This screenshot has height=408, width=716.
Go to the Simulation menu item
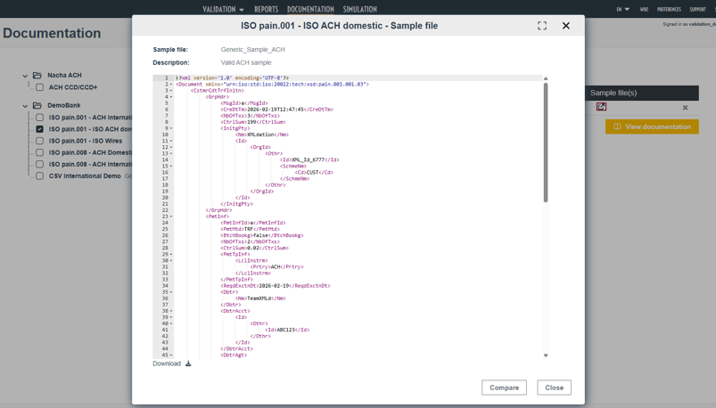click(359, 9)
